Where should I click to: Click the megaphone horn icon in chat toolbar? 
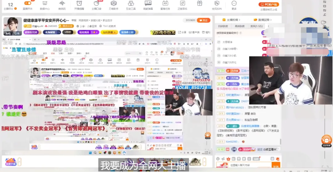tap(223, 159)
